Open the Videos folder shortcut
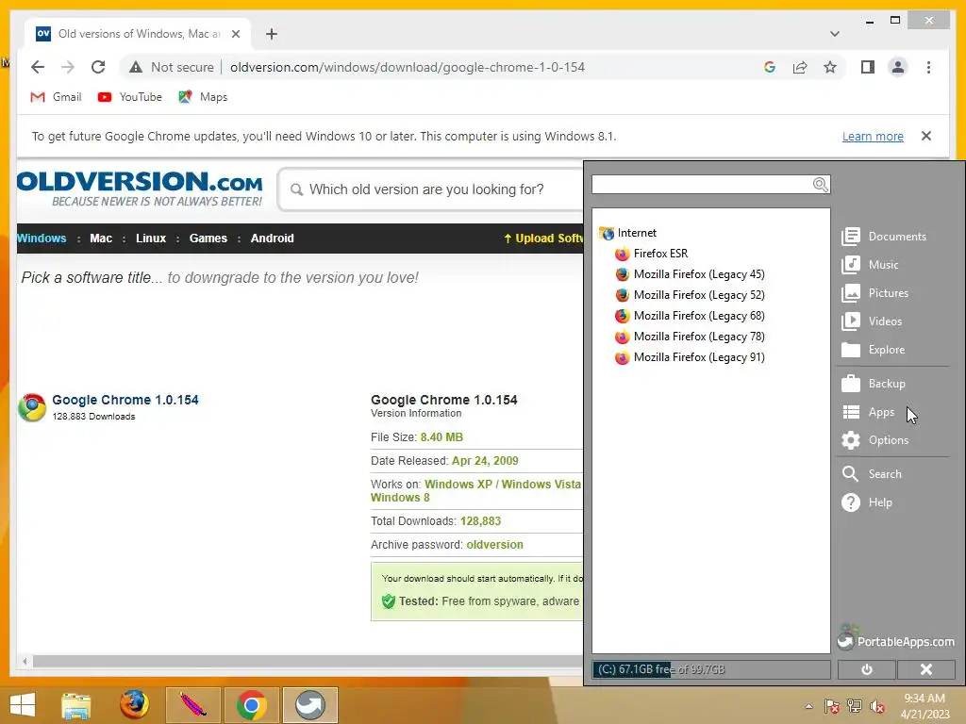Image resolution: width=966 pixels, height=724 pixels. pyautogui.click(x=872, y=321)
